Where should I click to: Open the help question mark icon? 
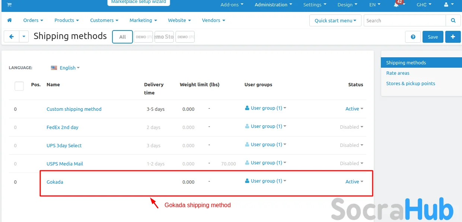[x=413, y=37]
